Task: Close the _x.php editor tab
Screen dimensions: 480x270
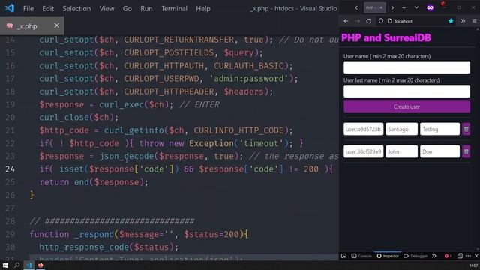Action: [57, 25]
